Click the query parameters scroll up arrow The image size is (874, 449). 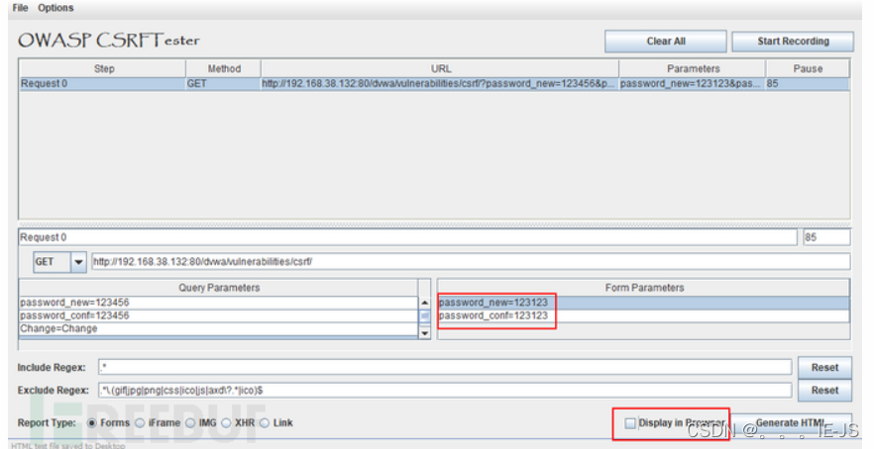(425, 303)
